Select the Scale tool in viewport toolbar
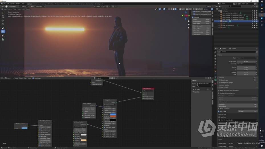 click(3, 28)
